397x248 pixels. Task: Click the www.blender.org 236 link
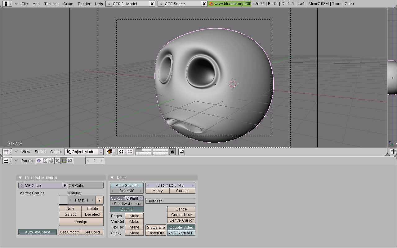coord(230,4)
